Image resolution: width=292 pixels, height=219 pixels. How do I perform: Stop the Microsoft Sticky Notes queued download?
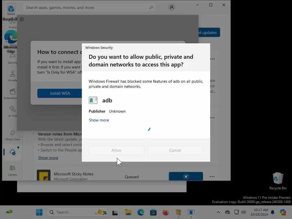(186, 176)
